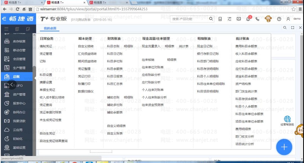Click the blue plus floating button
This screenshot has height=163, width=304.
pyautogui.click(x=284, y=147)
